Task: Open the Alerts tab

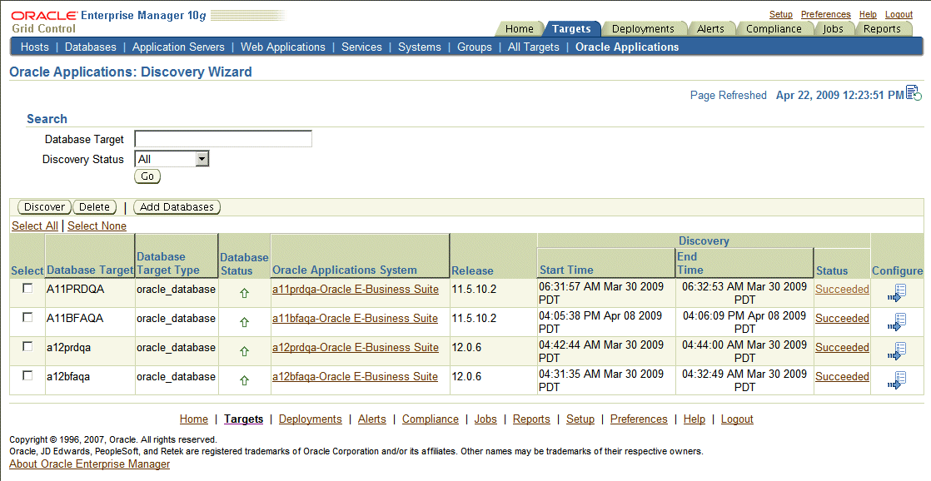Action: click(710, 28)
